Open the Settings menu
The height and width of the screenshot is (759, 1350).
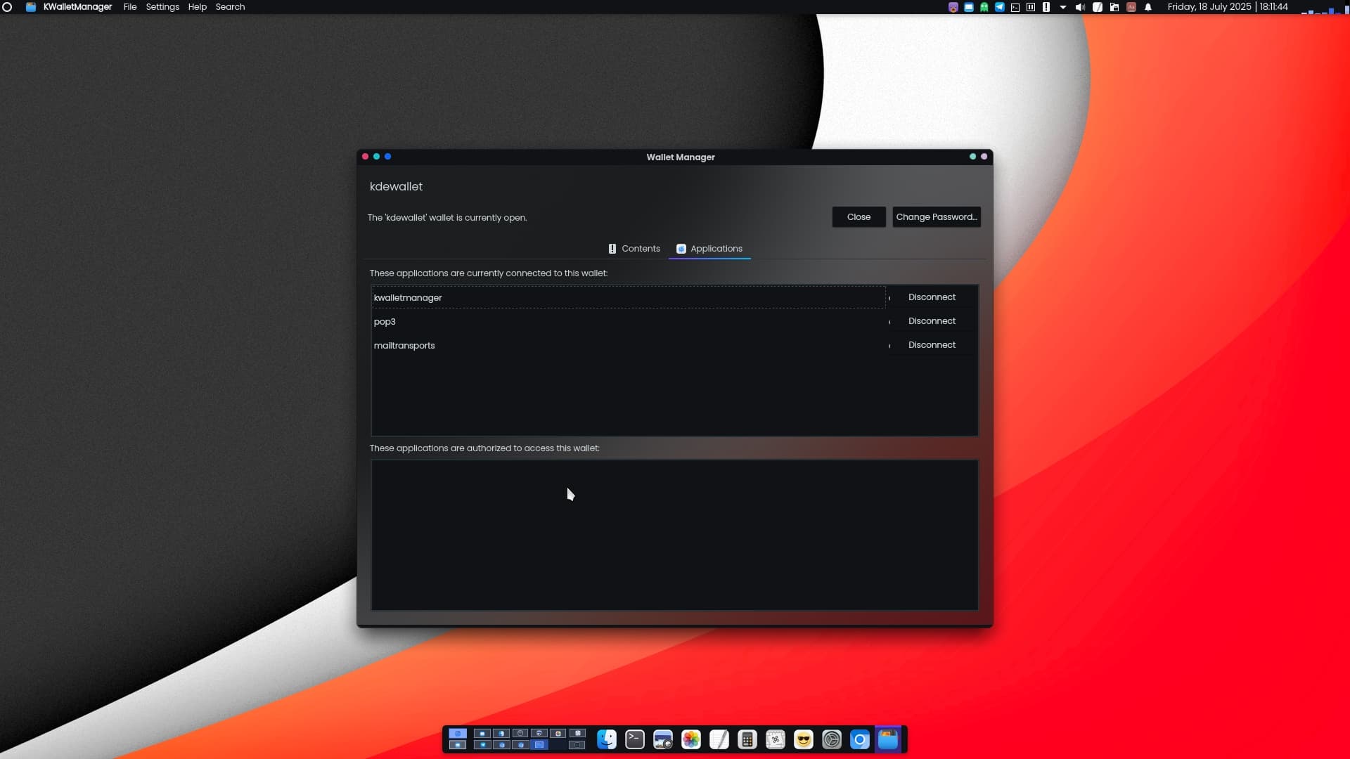coord(162,7)
